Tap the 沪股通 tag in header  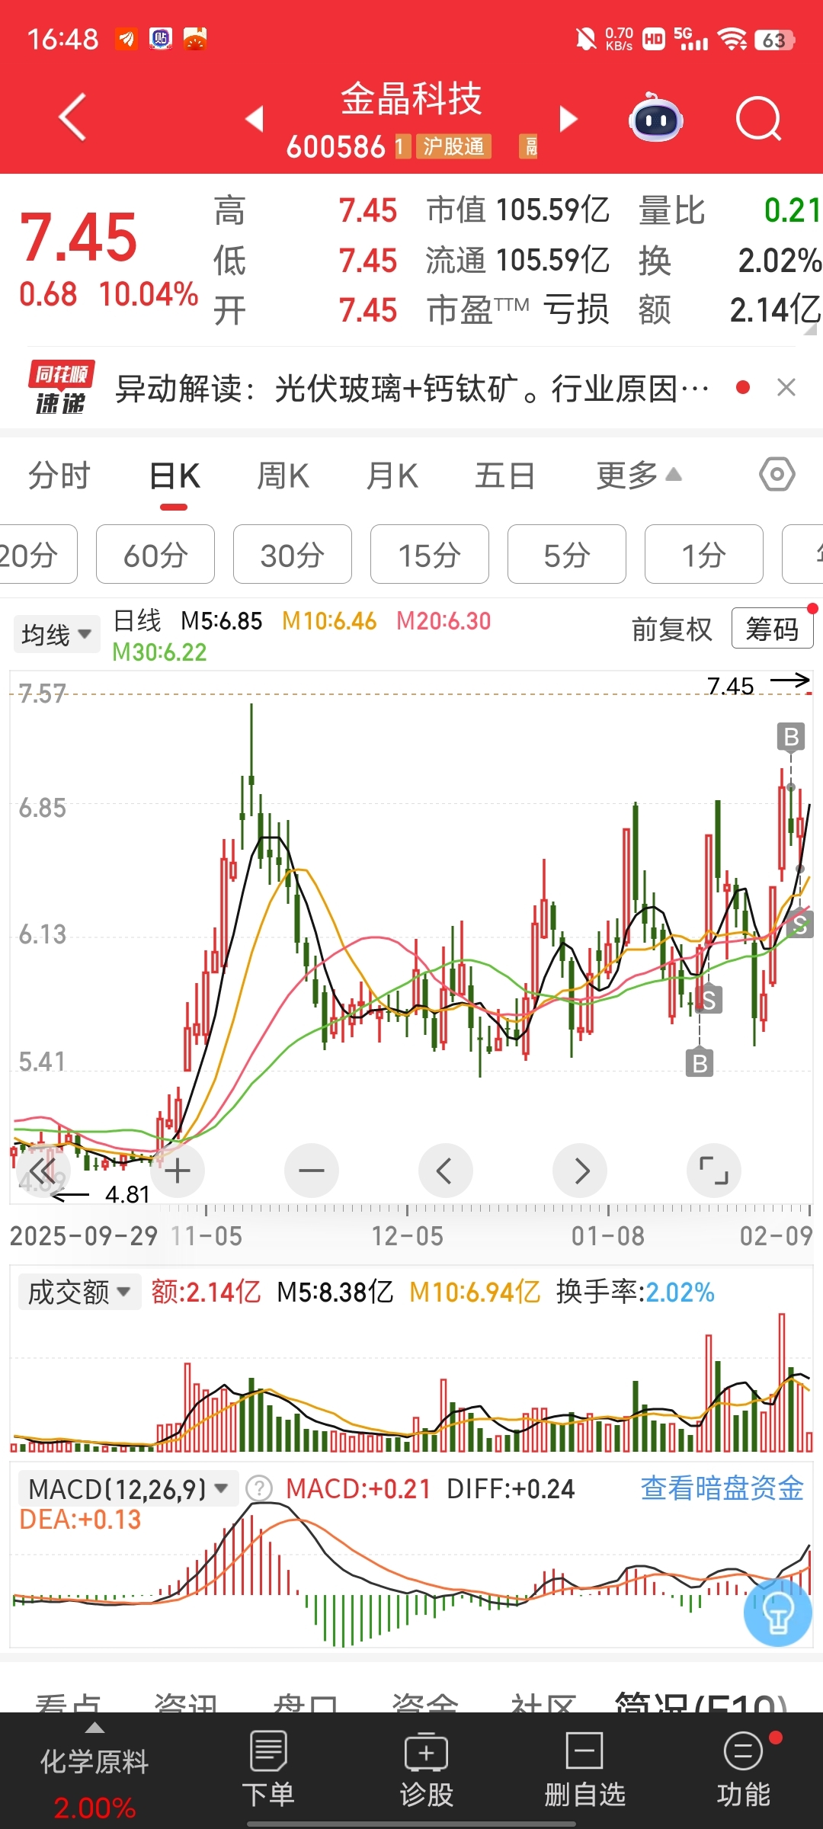(x=453, y=146)
